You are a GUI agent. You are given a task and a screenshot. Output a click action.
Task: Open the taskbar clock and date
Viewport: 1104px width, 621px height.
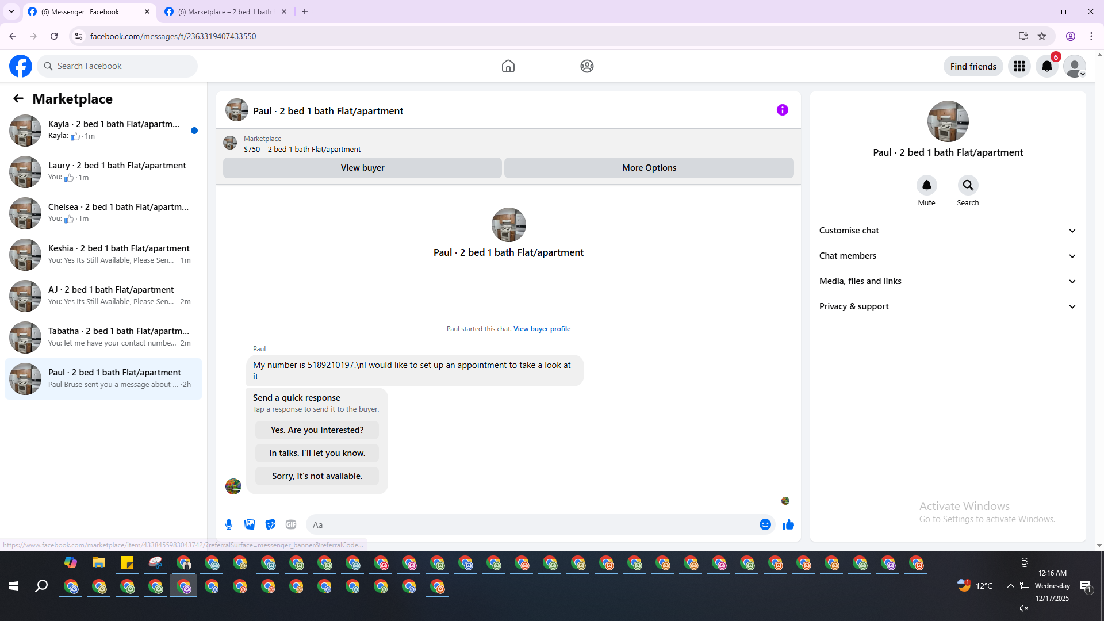(x=1052, y=586)
